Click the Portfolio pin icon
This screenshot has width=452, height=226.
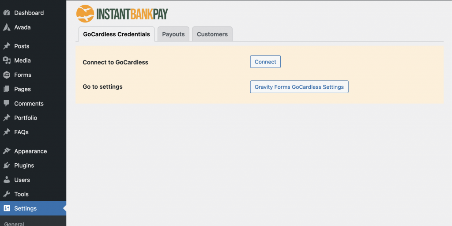tap(7, 118)
